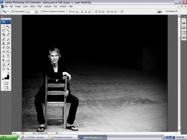Screen dimensions: 187x140
Task: Expand the right panel dock
Action: pos(185,16)
